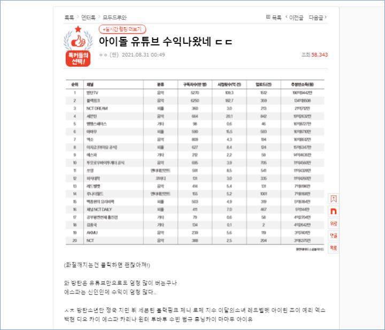
Task: Click the 톡커들의 선택 thumbs-up badge
Action: tap(78, 46)
